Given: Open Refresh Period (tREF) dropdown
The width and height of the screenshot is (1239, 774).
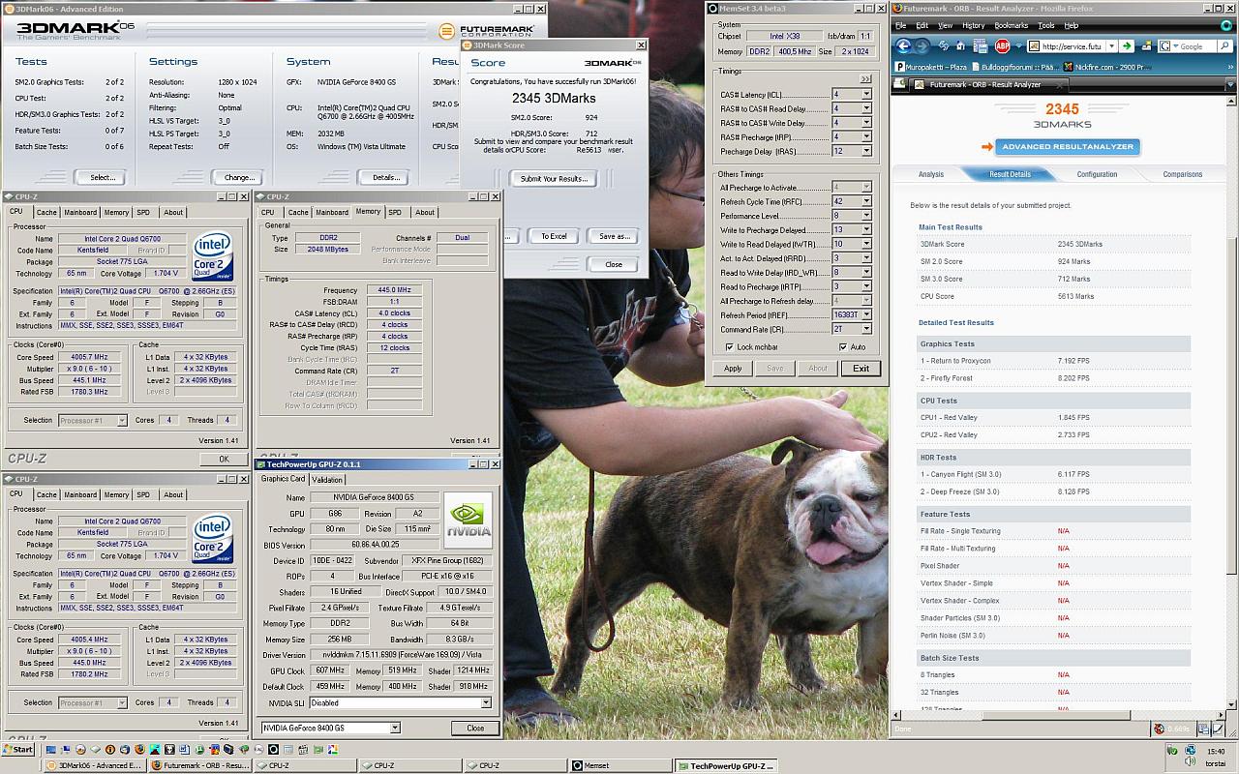Looking at the screenshot, I should [866, 314].
